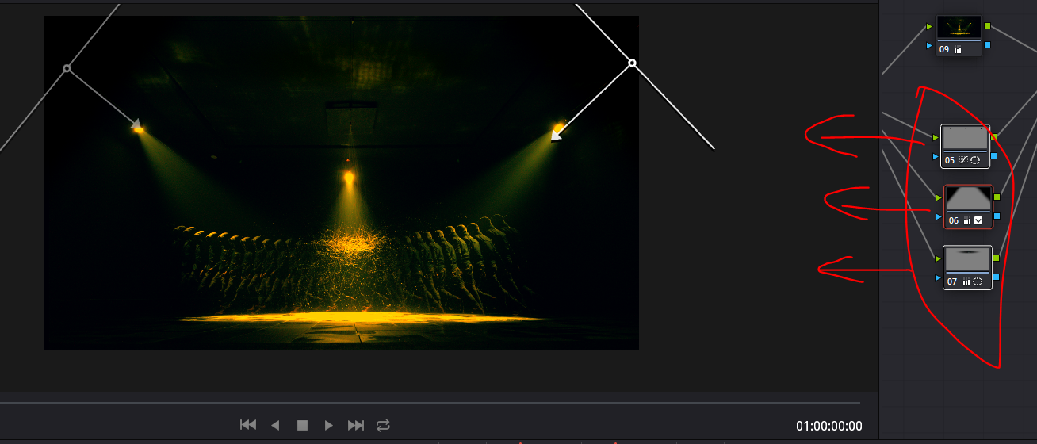Click the viewer scrubber bar above transport controls
The image size is (1037, 444).
tap(430, 403)
